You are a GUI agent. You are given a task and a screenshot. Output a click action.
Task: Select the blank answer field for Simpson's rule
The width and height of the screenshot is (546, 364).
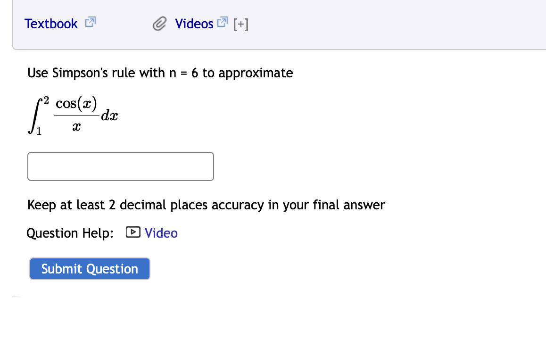120,166
